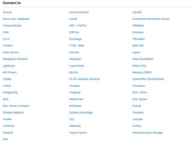Screen dimensions: 193x142
Task: Click the Oracle link
Action: click(x=7, y=86)
